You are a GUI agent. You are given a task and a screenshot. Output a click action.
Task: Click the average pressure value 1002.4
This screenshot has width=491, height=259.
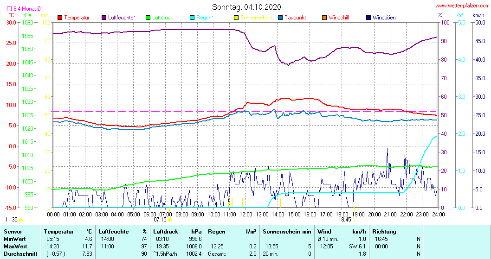tap(194, 254)
